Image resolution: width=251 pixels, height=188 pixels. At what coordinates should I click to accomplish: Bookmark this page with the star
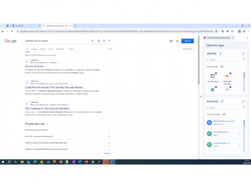pos(216,32)
